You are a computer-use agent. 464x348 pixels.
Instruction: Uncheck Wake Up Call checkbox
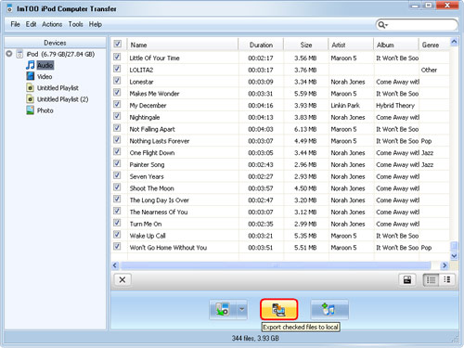click(x=117, y=235)
